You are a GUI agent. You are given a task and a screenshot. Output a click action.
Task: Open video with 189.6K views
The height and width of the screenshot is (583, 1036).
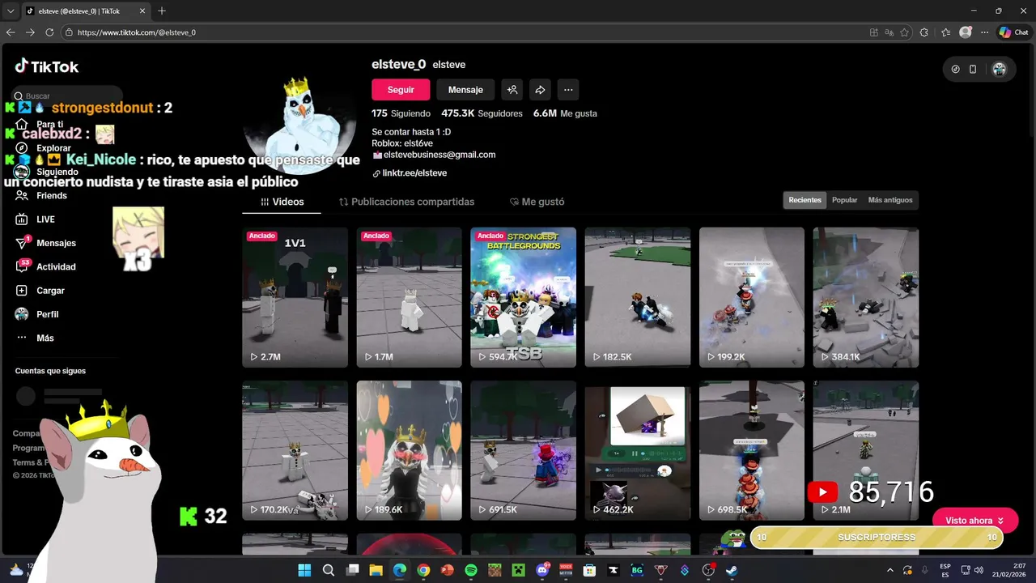[409, 450]
